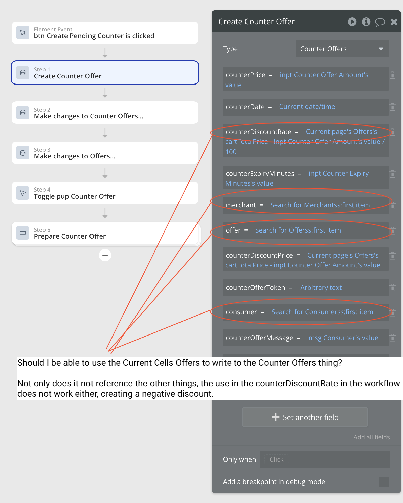Delete the counterPrice field with trash icon
The image size is (403, 503).
[392, 75]
